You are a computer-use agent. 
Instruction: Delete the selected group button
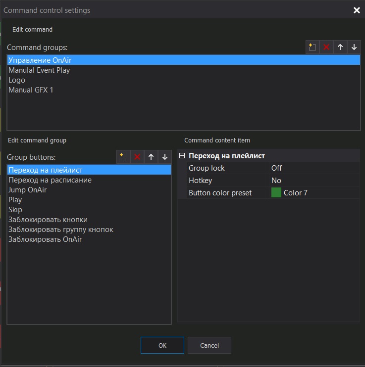[x=137, y=157]
